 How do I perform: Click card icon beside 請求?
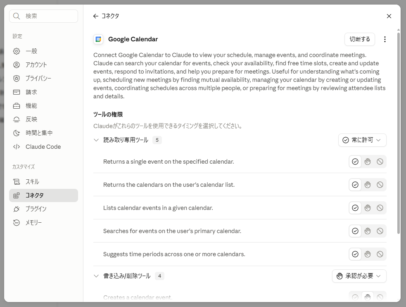coord(17,92)
